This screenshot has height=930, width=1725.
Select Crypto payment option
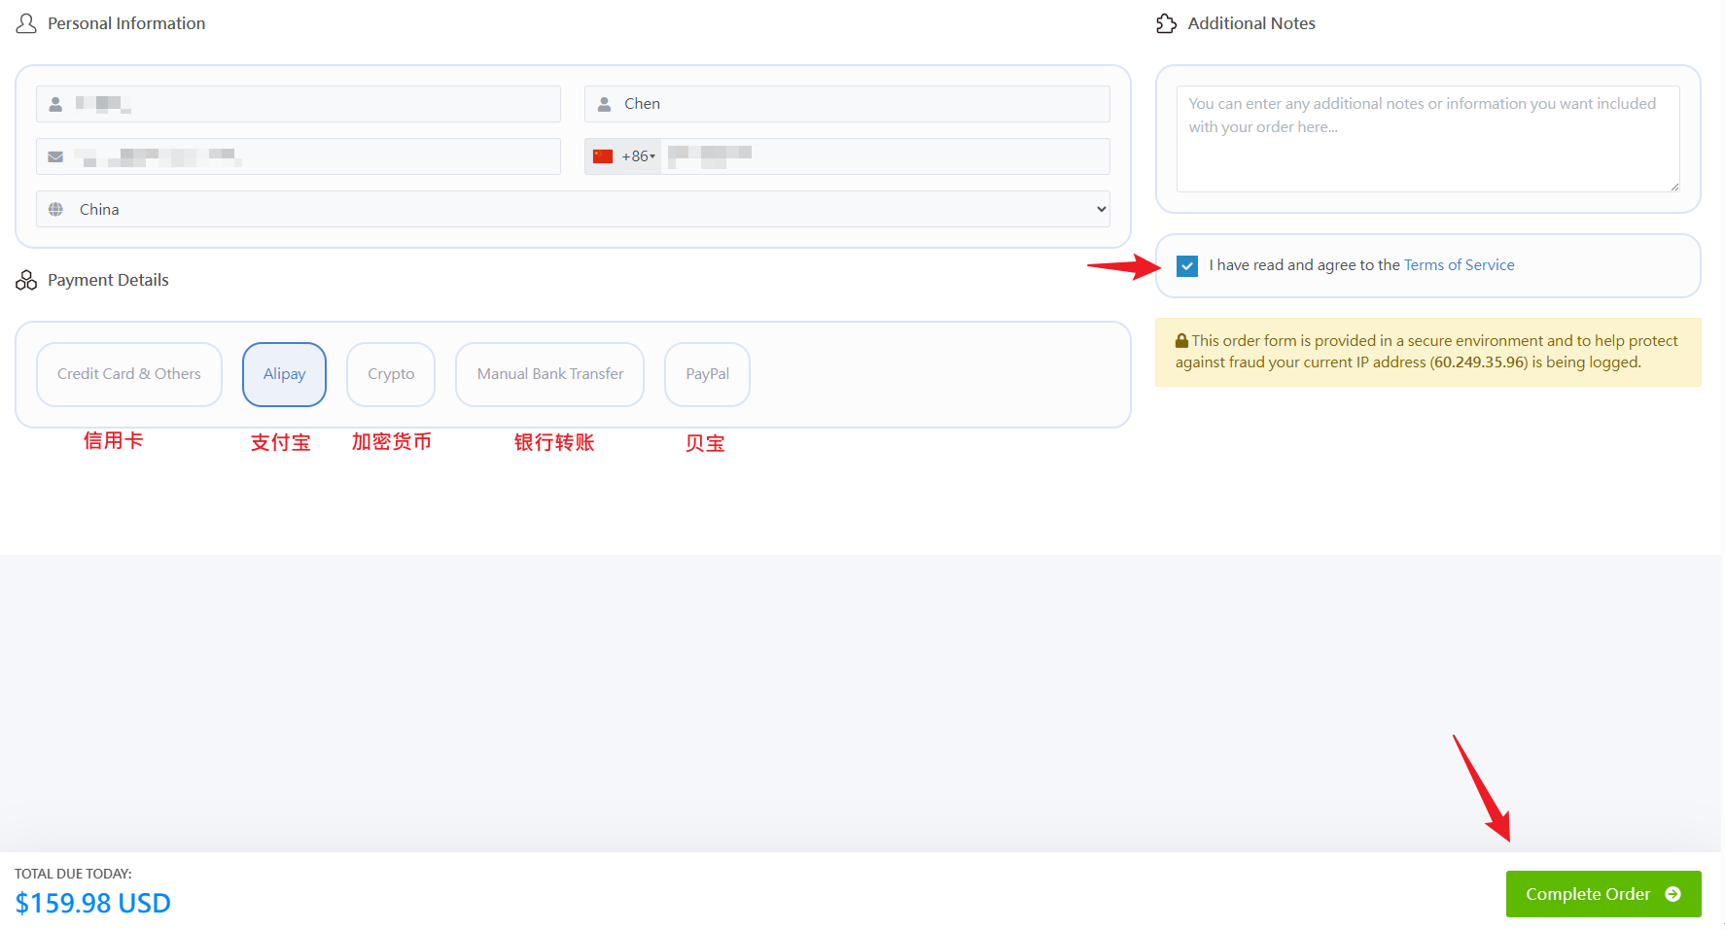click(x=391, y=374)
